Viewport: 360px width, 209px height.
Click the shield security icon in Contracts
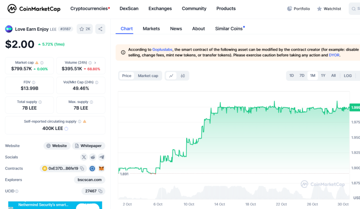(x=92, y=168)
